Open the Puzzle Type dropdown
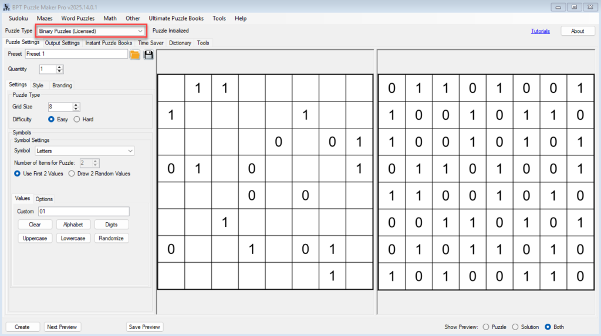601x336 pixels. [x=91, y=30]
